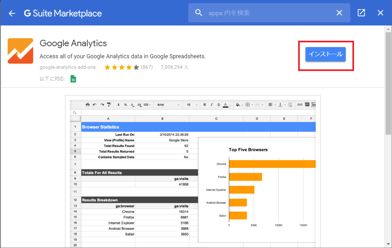The width and height of the screenshot is (392, 248).
Task: Click the Google Analytics app logo
Action: (x=20, y=51)
